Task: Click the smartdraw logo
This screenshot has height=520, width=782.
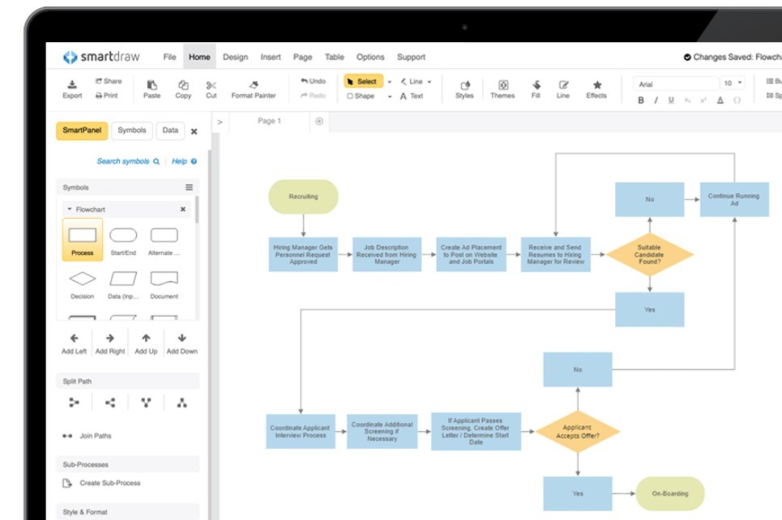Action: click(x=101, y=57)
